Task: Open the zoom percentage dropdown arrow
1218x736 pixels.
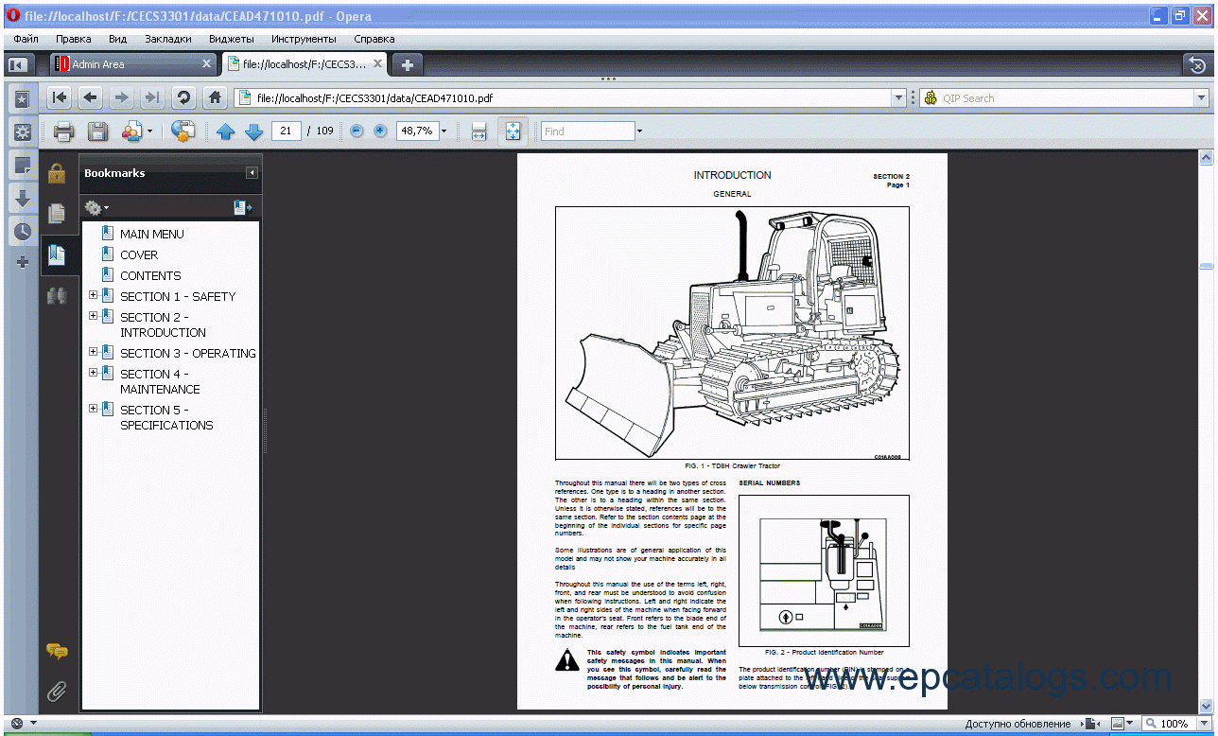Action: point(444,131)
